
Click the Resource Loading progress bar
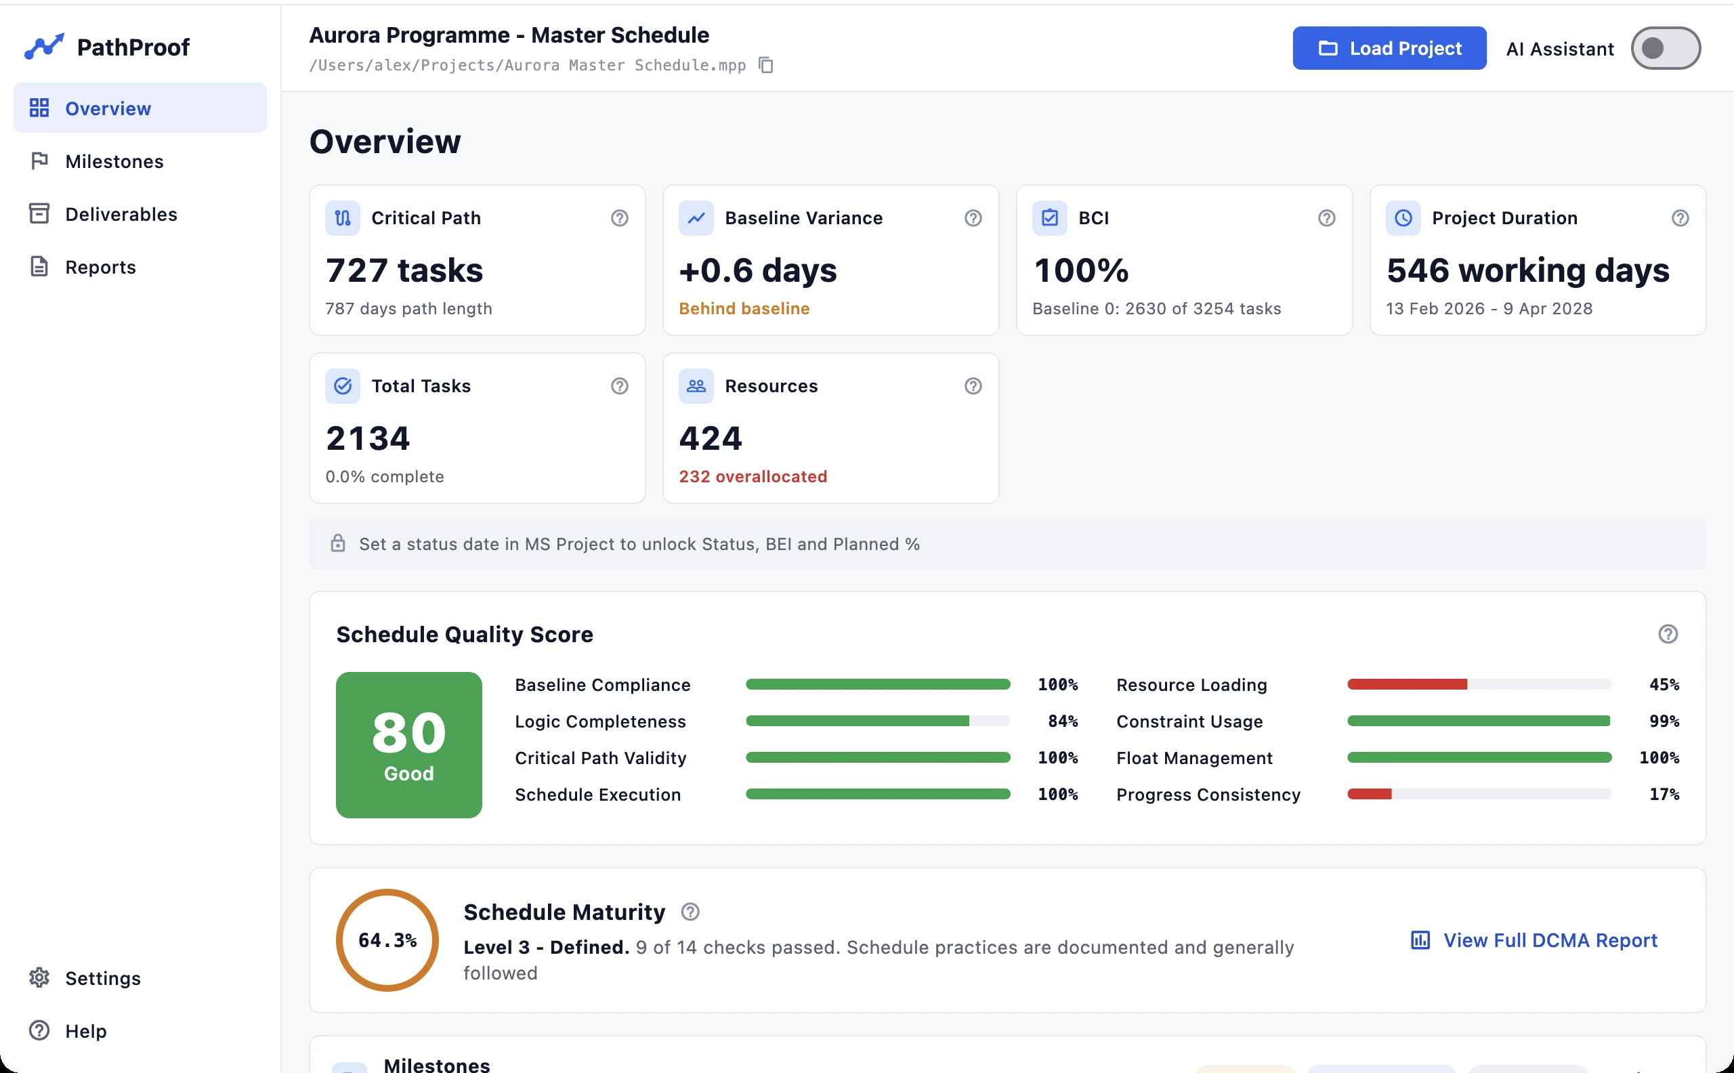click(x=1479, y=684)
